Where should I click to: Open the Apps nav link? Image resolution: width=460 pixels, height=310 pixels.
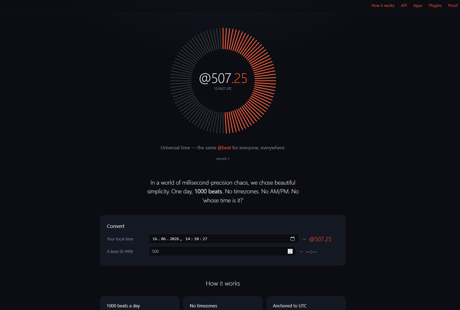418,6
